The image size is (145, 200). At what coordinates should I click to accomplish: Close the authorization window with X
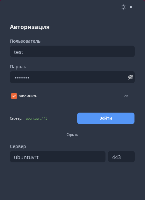point(131,7)
